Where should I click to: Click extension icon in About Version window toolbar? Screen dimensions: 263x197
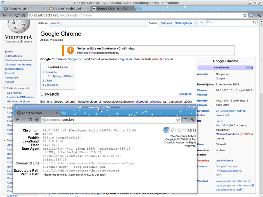[185, 120]
